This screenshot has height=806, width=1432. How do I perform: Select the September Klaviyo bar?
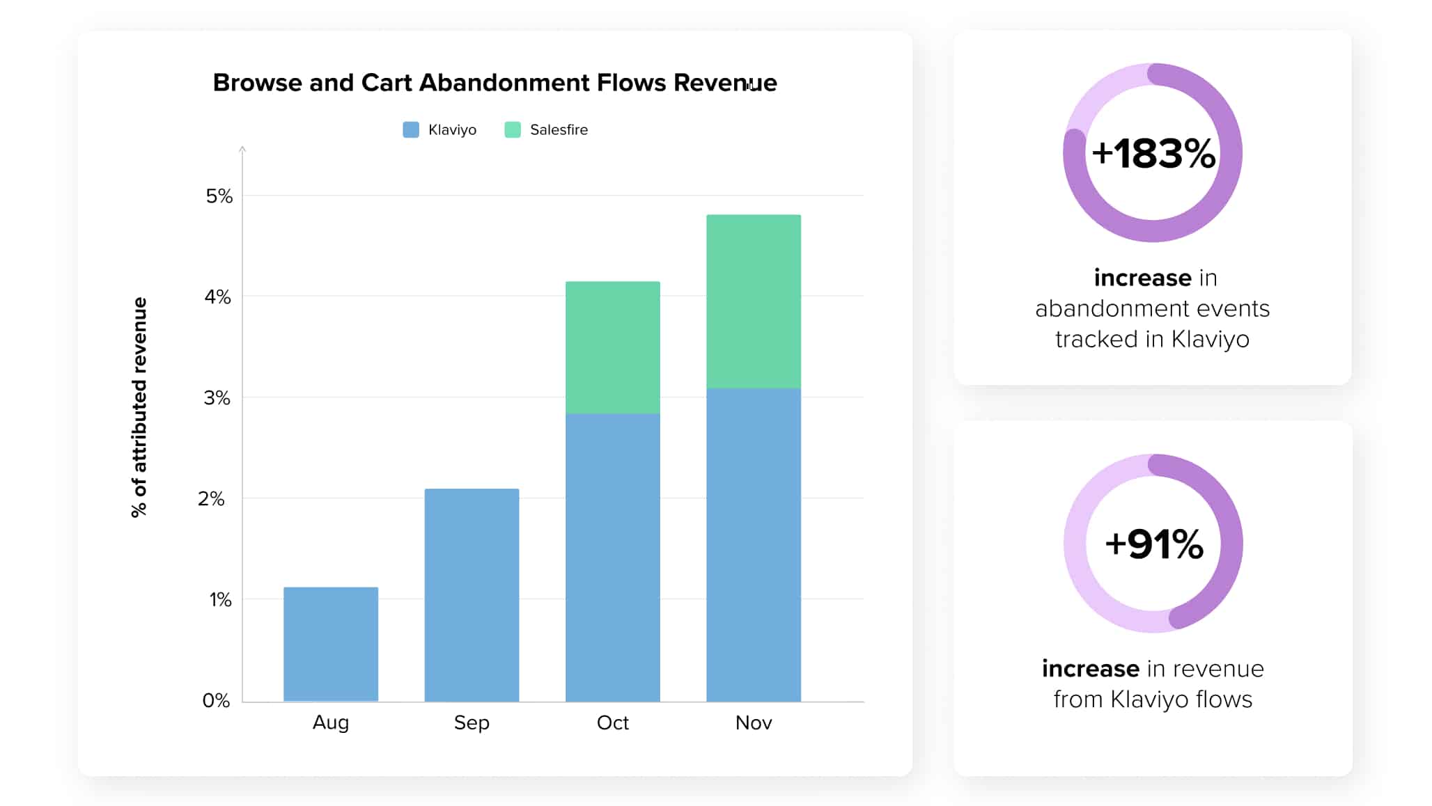472,595
